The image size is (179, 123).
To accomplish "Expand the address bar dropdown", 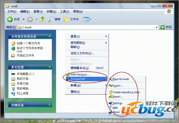I will (156, 27).
